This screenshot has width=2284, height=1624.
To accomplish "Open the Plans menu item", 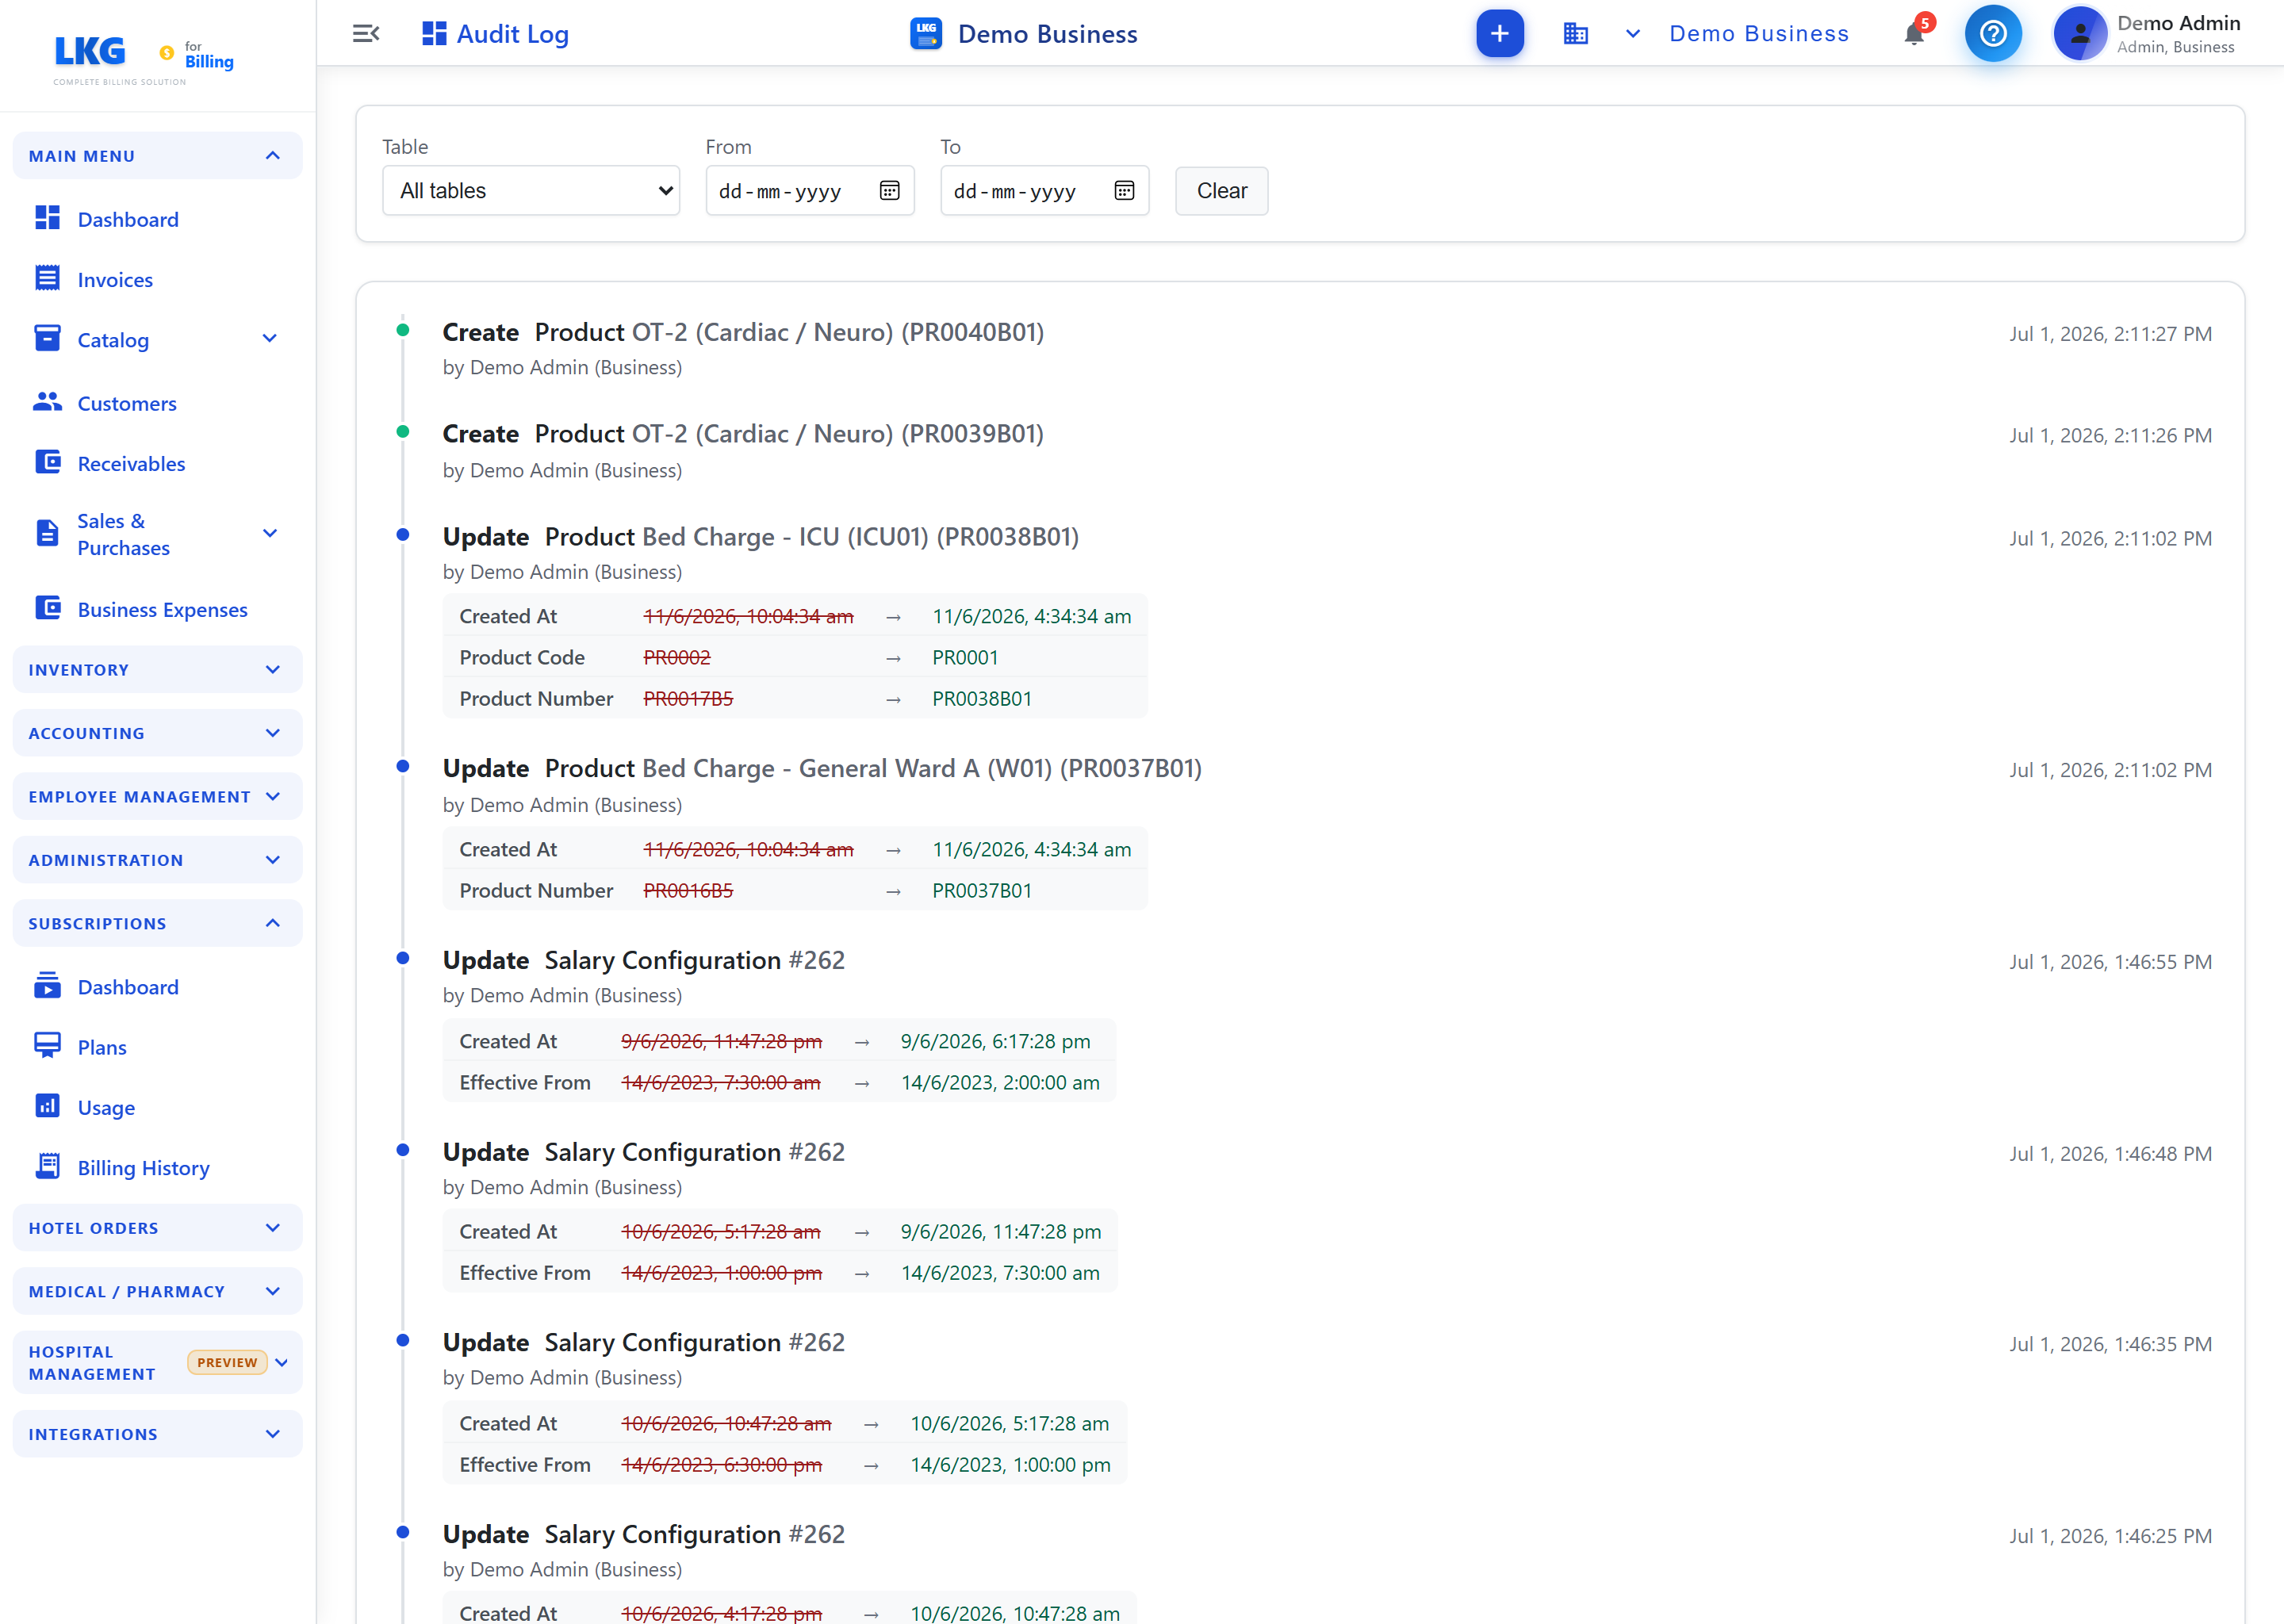I will coord(102,1047).
